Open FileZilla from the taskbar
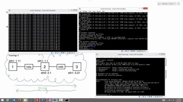 click(37, 100)
